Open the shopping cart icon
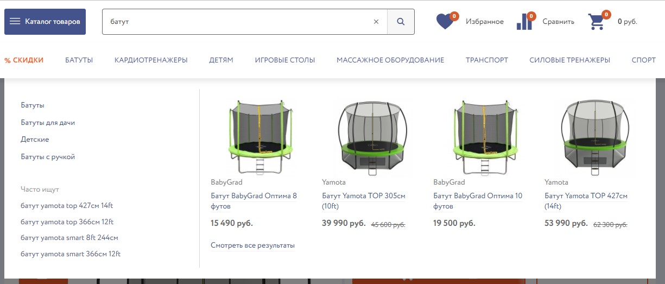 596,22
